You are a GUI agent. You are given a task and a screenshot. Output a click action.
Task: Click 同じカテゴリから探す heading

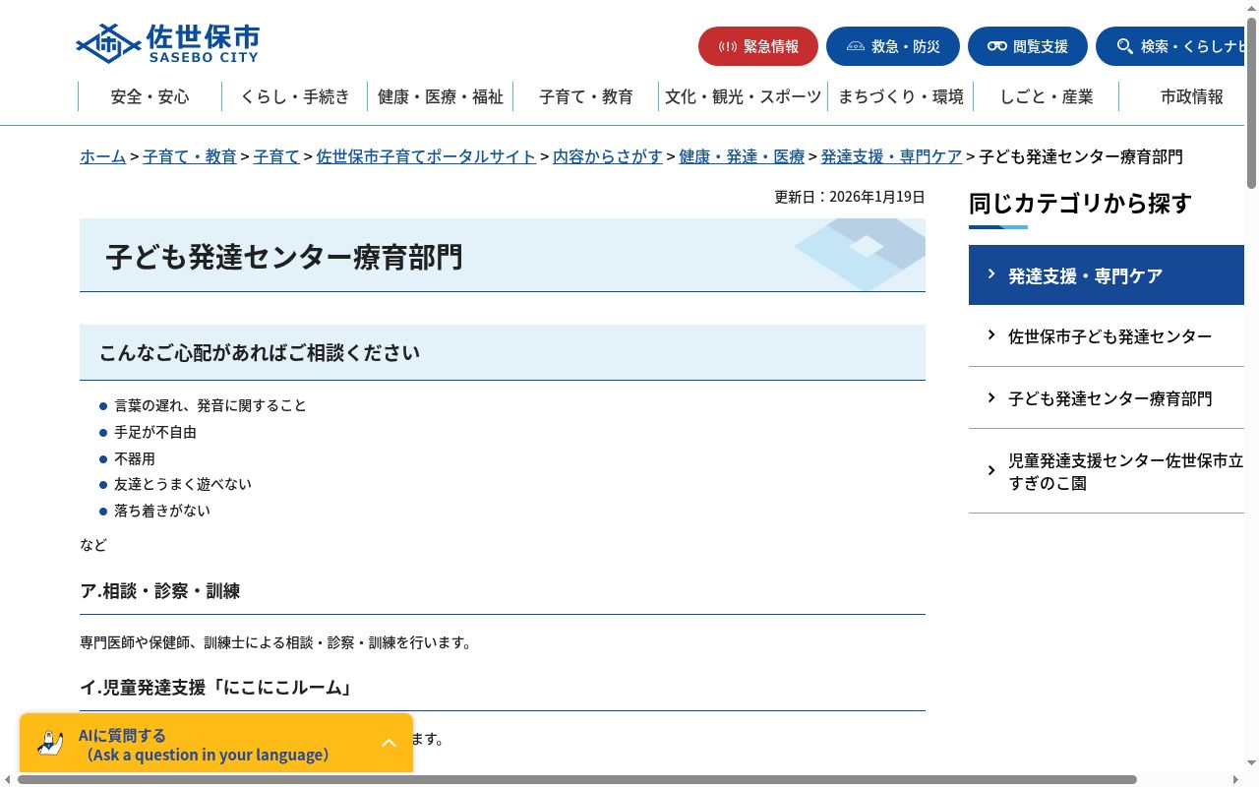[1080, 203]
